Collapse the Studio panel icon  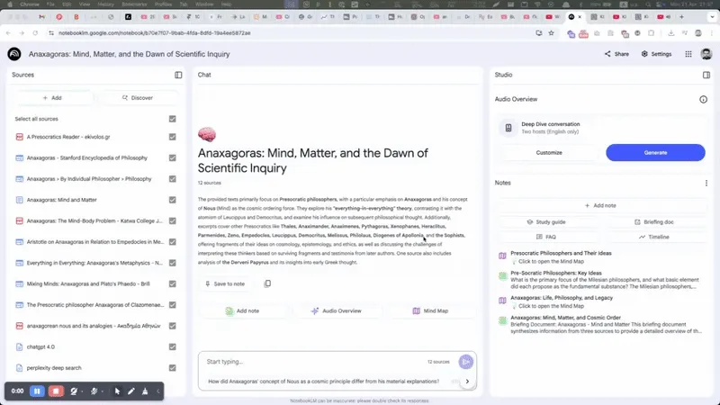(x=706, y=75)
